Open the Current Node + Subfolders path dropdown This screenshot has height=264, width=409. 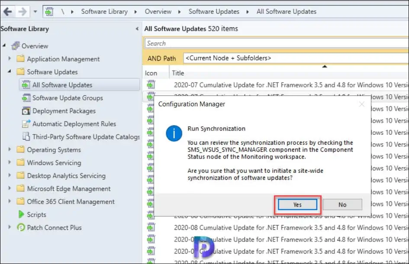(296, 58)
